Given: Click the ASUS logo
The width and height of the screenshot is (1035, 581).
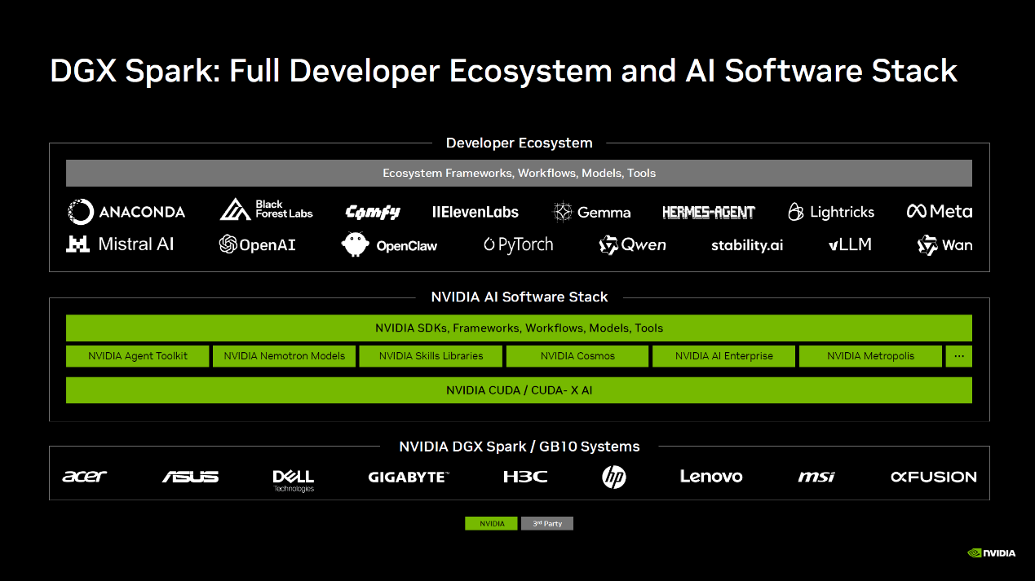Looking at the screenshot, I should (190, 477).
